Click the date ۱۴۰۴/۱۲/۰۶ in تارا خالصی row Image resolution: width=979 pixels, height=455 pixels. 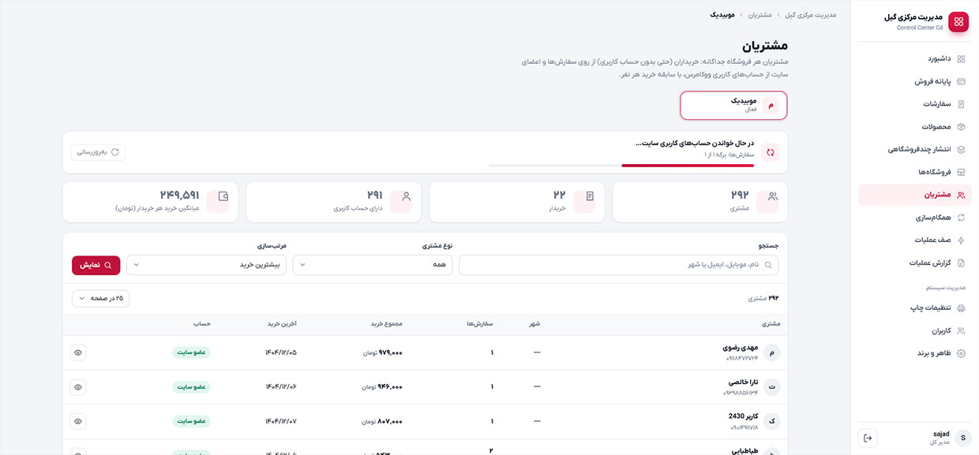pyautogui.click(x=281, y=387)
